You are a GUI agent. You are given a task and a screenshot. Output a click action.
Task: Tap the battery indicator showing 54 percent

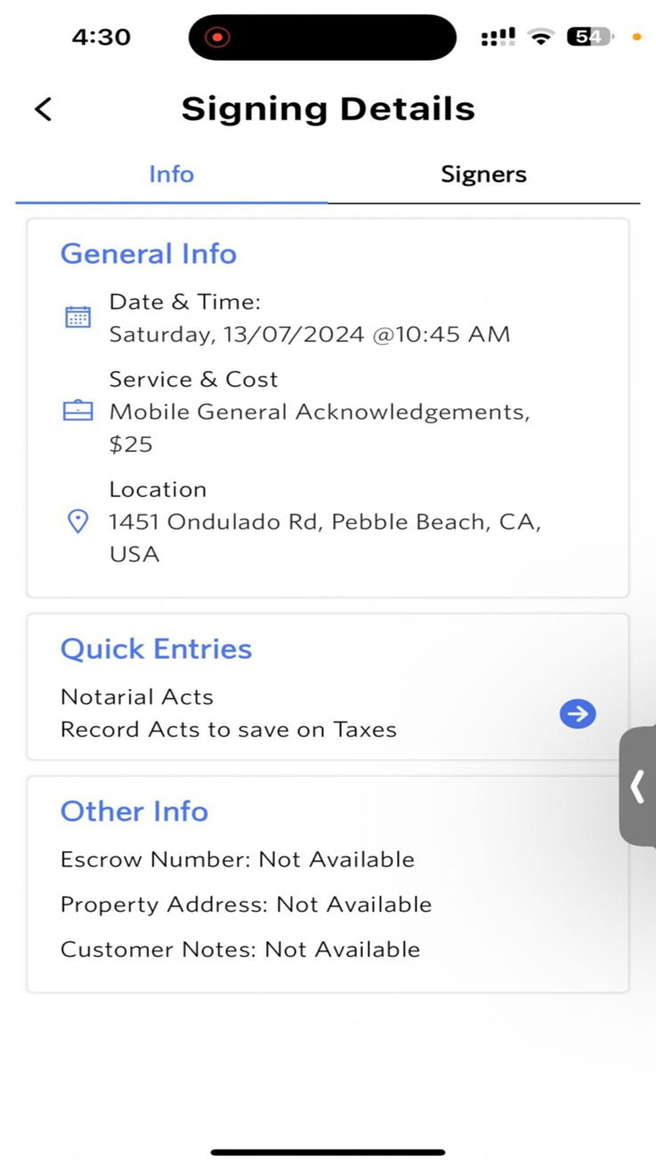589,37
